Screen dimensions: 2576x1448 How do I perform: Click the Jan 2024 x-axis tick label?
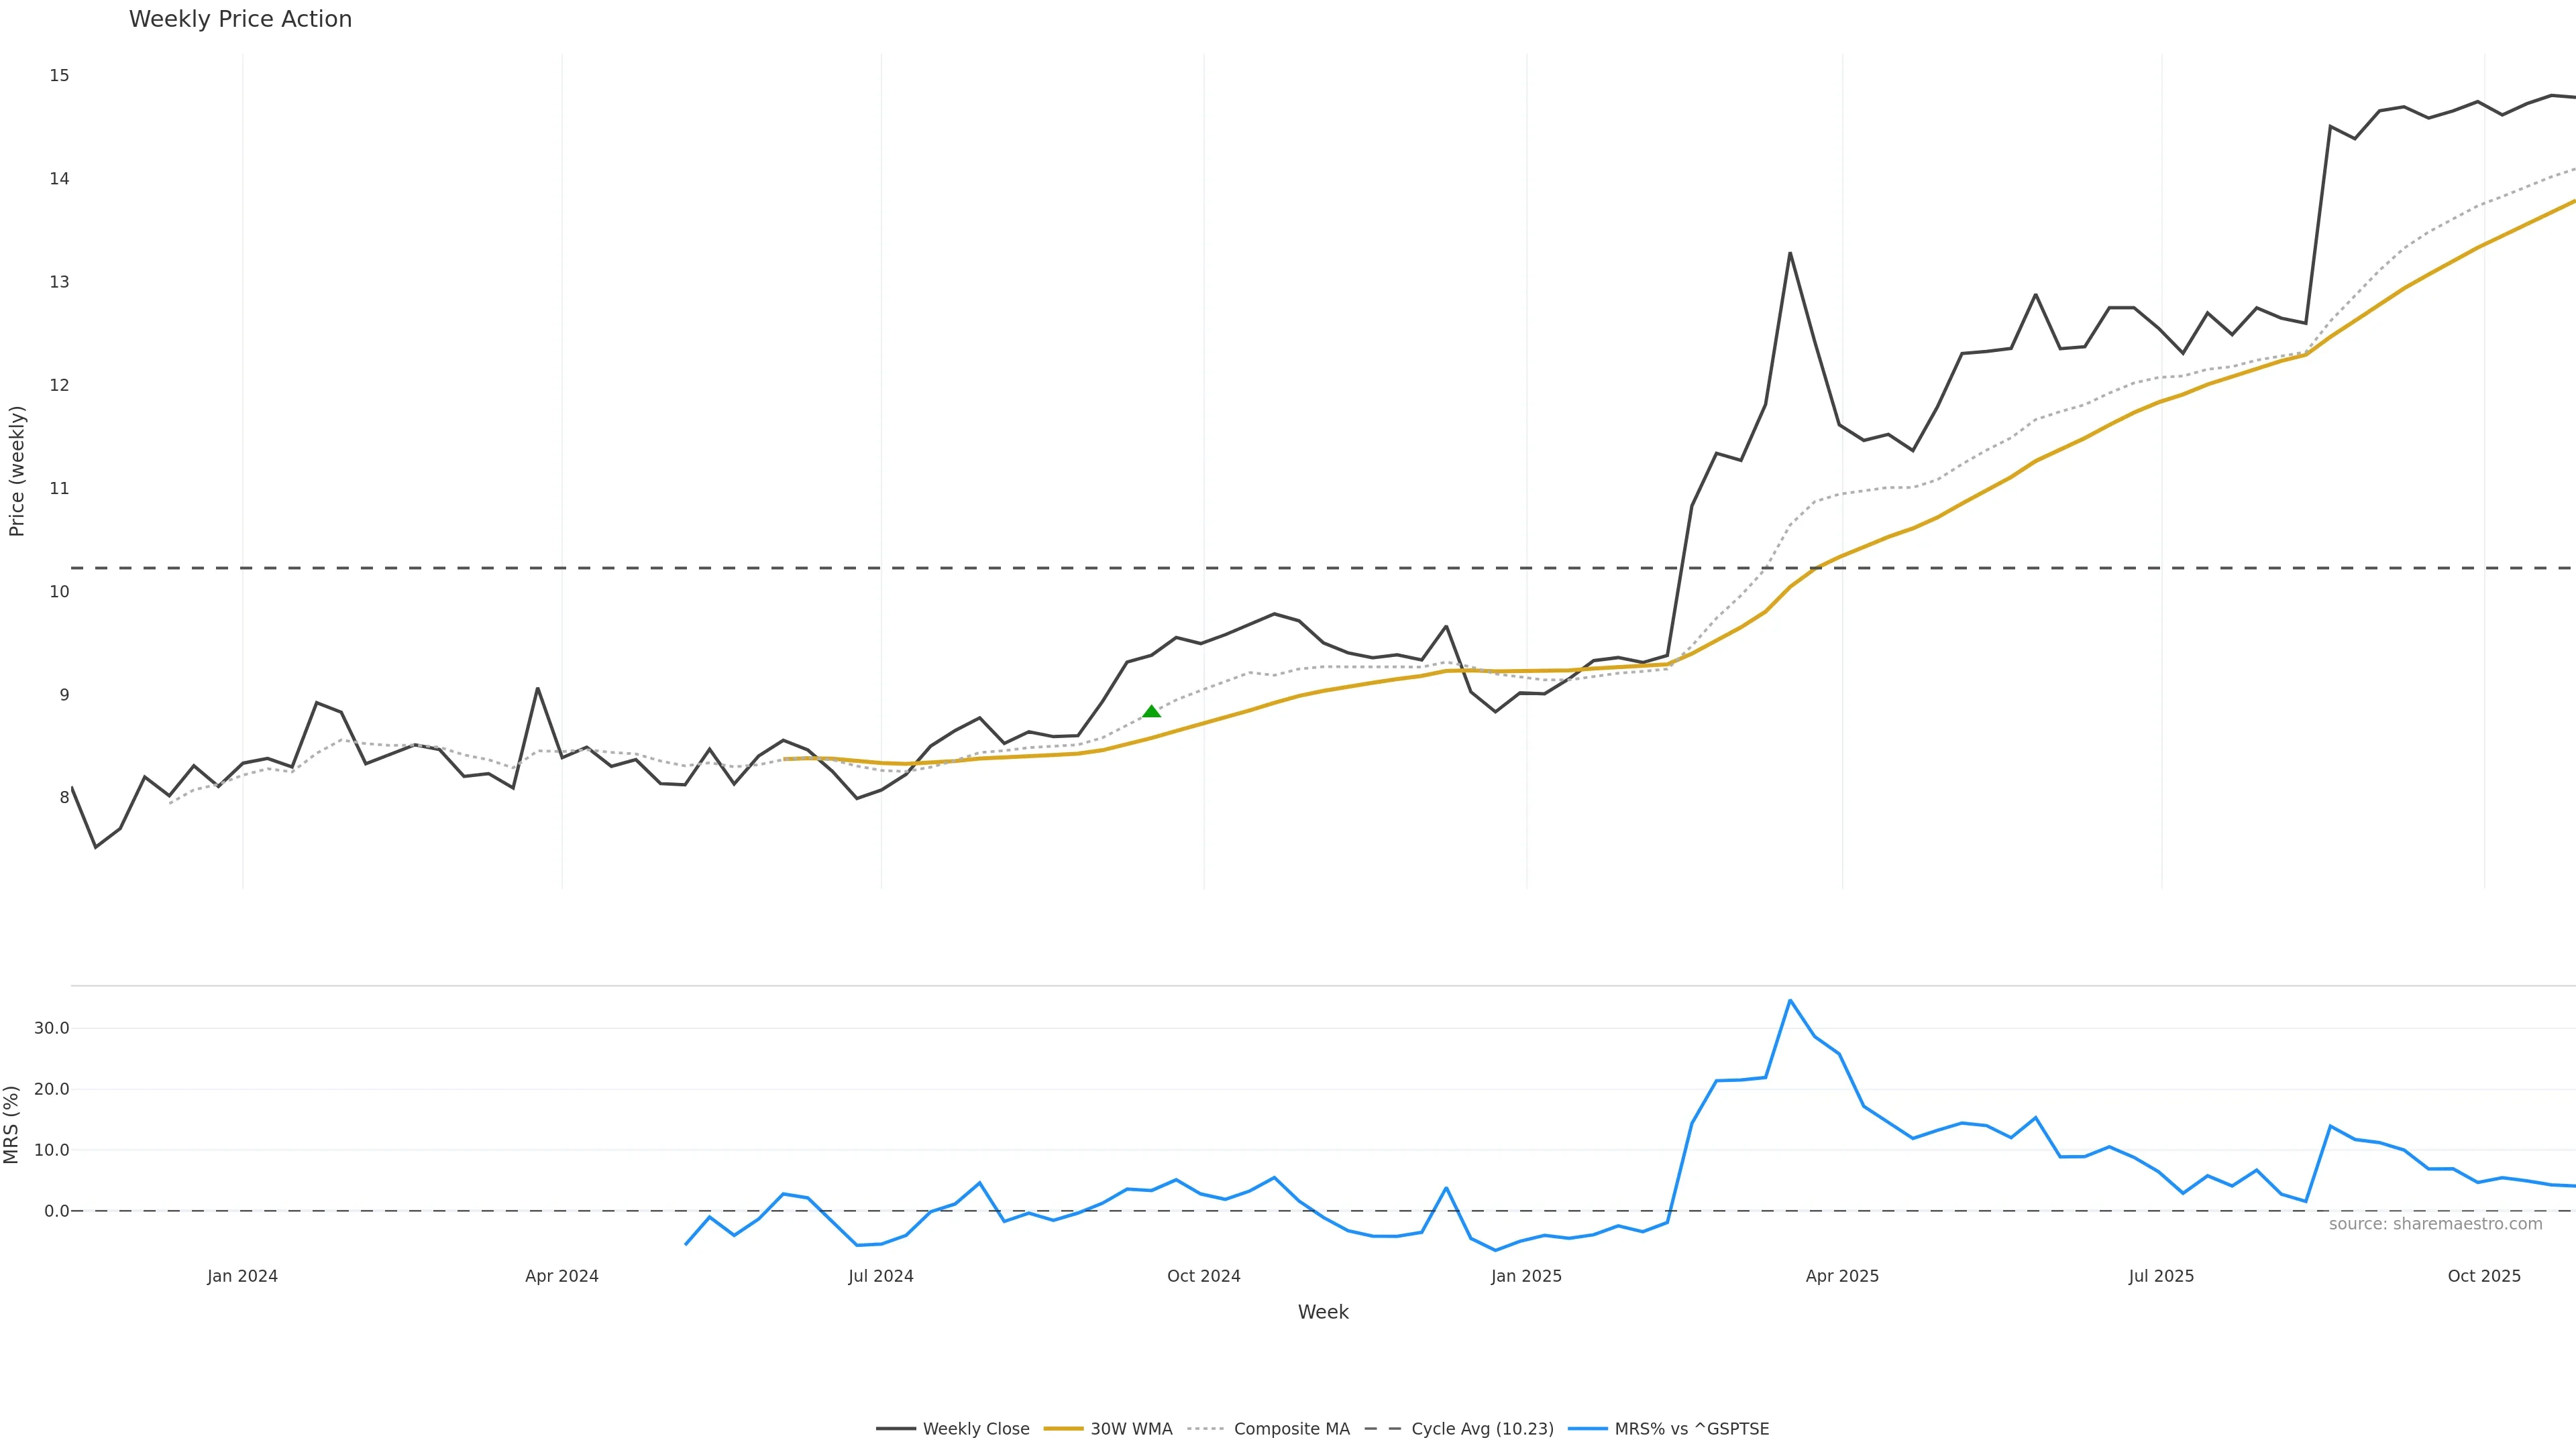click(242, 1276)
